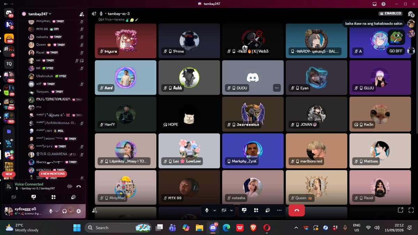
Task: Click the NEW pill in the server list
Action: [x=9, y=174]
